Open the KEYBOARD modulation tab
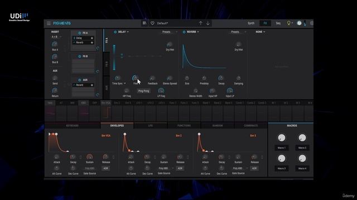Screen dimensions: 357x200 (73, 126)
